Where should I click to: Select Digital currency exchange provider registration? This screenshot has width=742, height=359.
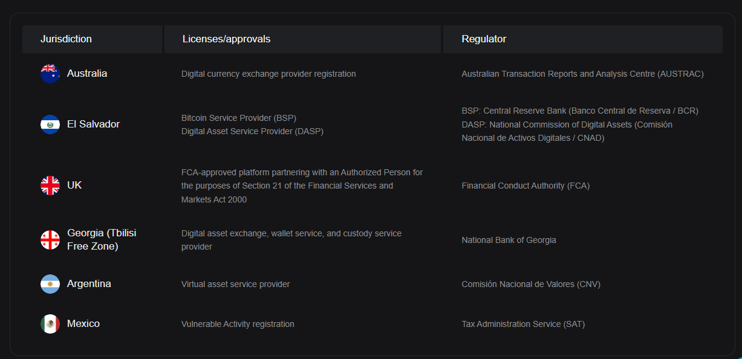[x=268, y=74]
